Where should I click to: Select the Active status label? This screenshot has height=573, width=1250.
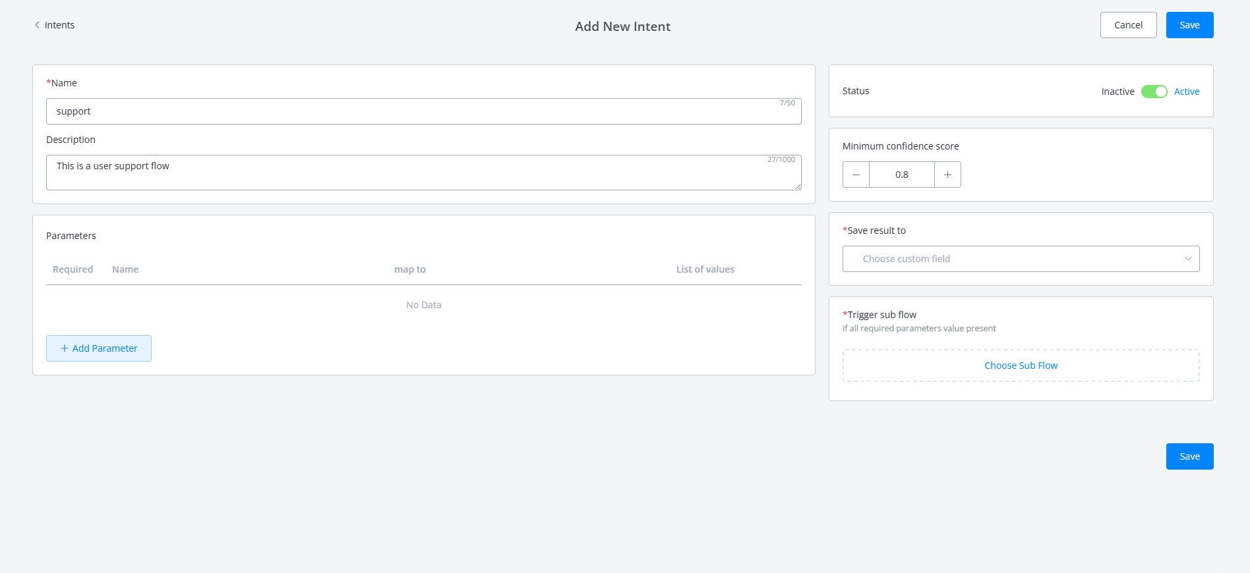click(1186, 92)
